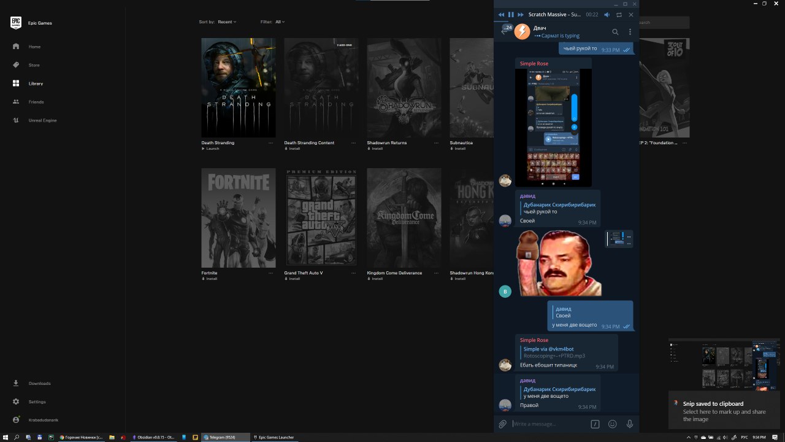Open options menu for Shadowrun Returns

coord(436,143)
